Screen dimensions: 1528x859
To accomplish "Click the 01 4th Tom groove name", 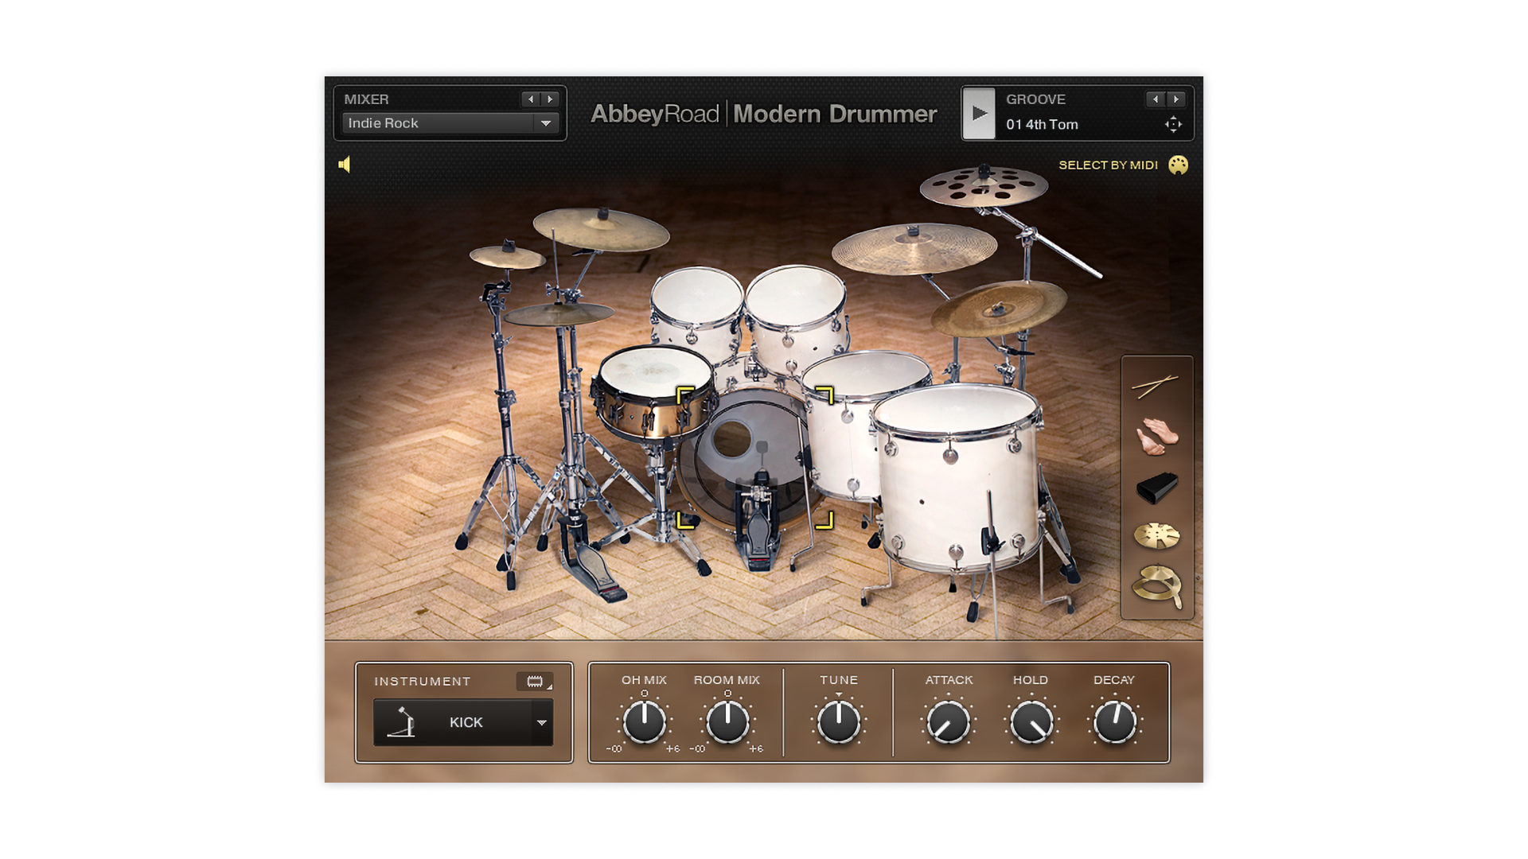I will pos(1042,125).
